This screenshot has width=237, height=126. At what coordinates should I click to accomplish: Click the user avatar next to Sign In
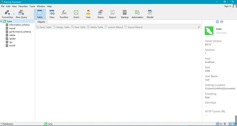point(235,6)
